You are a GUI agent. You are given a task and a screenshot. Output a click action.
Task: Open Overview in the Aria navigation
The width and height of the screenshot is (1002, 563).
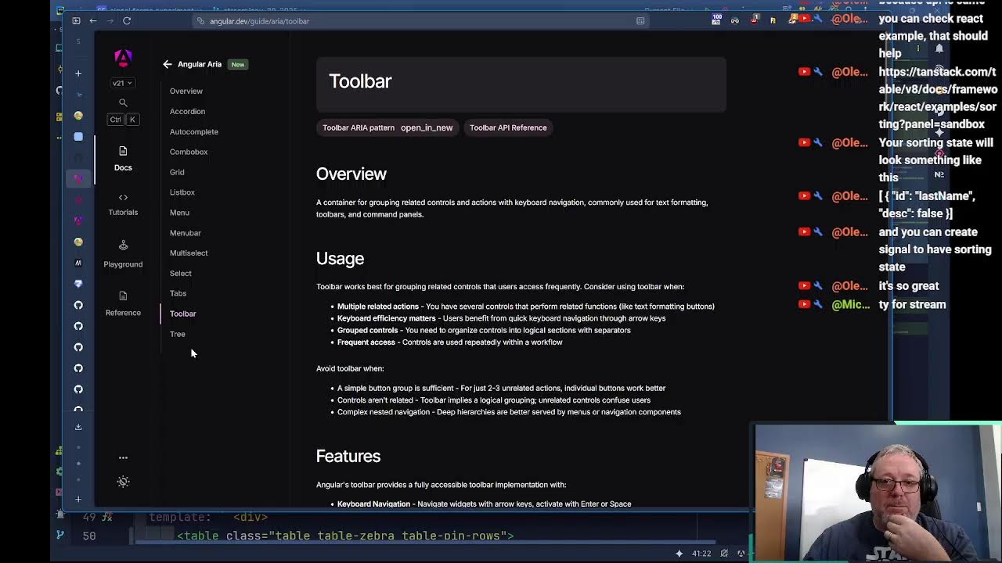(x=186, y=91)
